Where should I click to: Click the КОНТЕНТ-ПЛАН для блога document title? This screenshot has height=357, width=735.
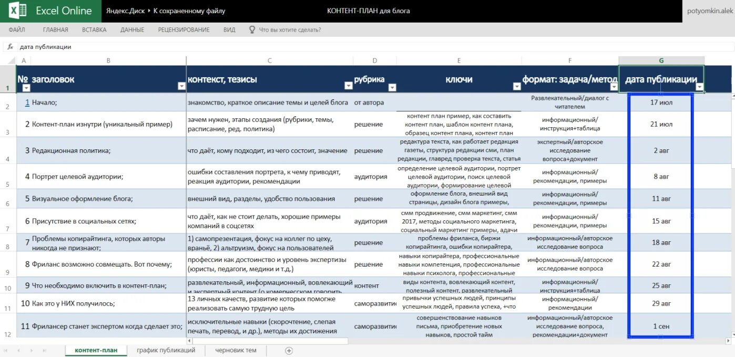click(x=369, y=11)
